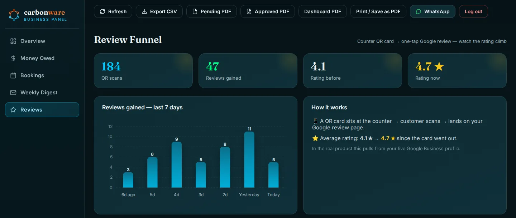Click the "BUSINESS PANEL" subtitle text
516x218 pixels.
point(46,19)
